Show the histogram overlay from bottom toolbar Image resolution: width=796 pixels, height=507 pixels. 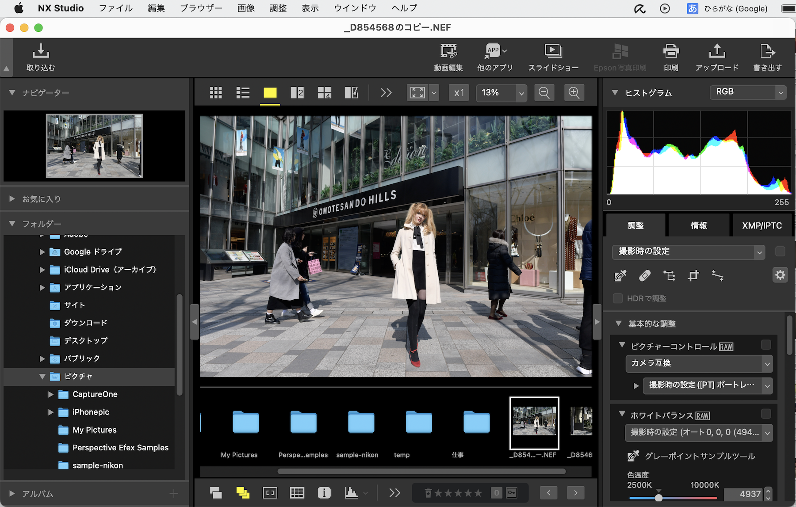click(x=352, y=492)
